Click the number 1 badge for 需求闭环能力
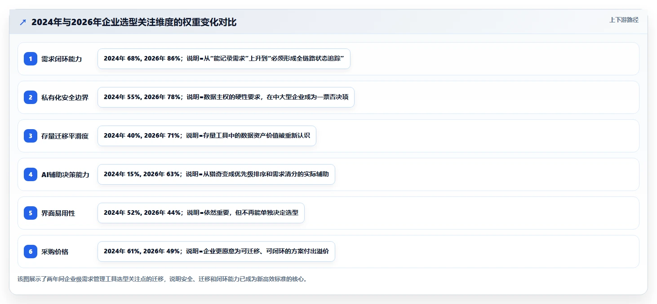 (x=31, y=59)
